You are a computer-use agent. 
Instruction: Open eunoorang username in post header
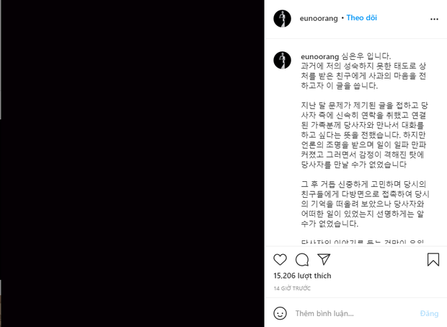(319, 19)
